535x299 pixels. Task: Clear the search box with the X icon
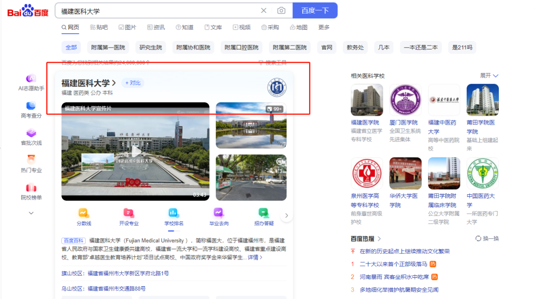(264, 10)
